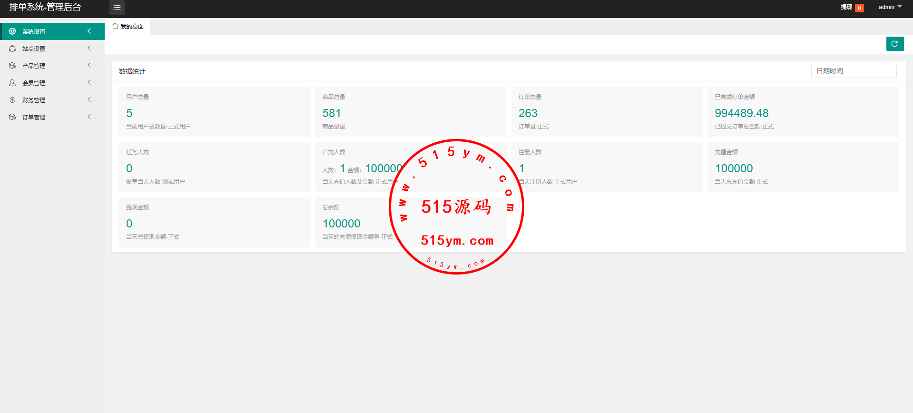The image size is (913, 413).
Task: Open the admin user dropdown
Action: [x=890, y=7]
